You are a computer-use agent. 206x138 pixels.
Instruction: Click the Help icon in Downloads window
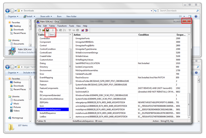196,16
